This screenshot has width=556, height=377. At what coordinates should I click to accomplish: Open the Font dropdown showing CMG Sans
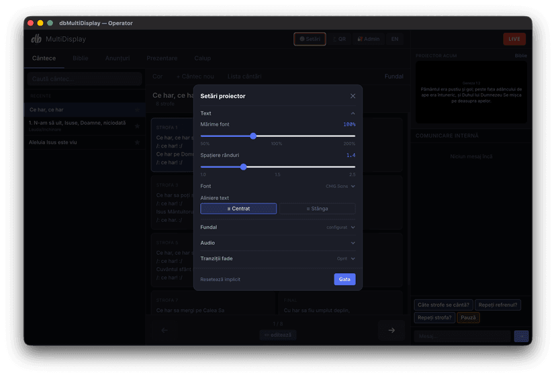pos(340,186)
